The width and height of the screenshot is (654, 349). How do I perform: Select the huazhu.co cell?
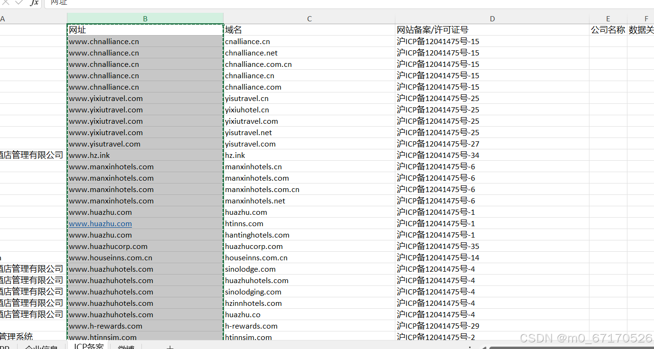[x=309, y=314]
